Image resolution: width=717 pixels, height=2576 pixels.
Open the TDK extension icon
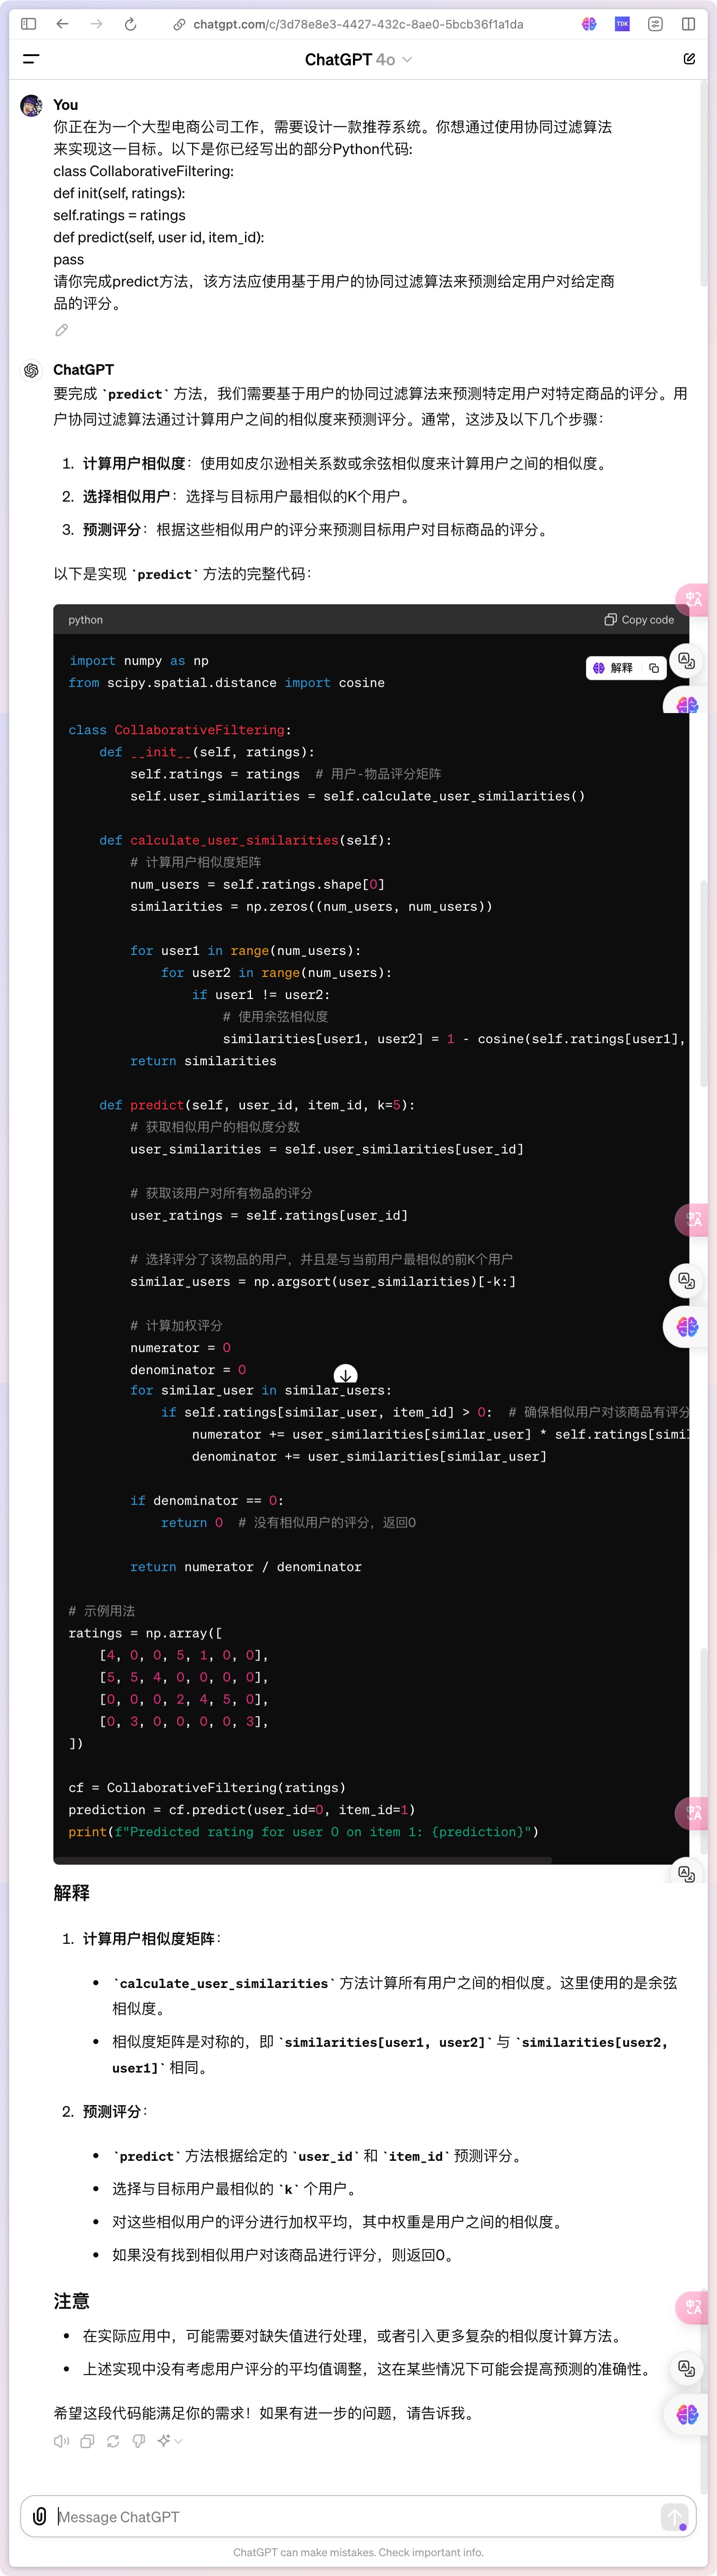tap(622, 24)
